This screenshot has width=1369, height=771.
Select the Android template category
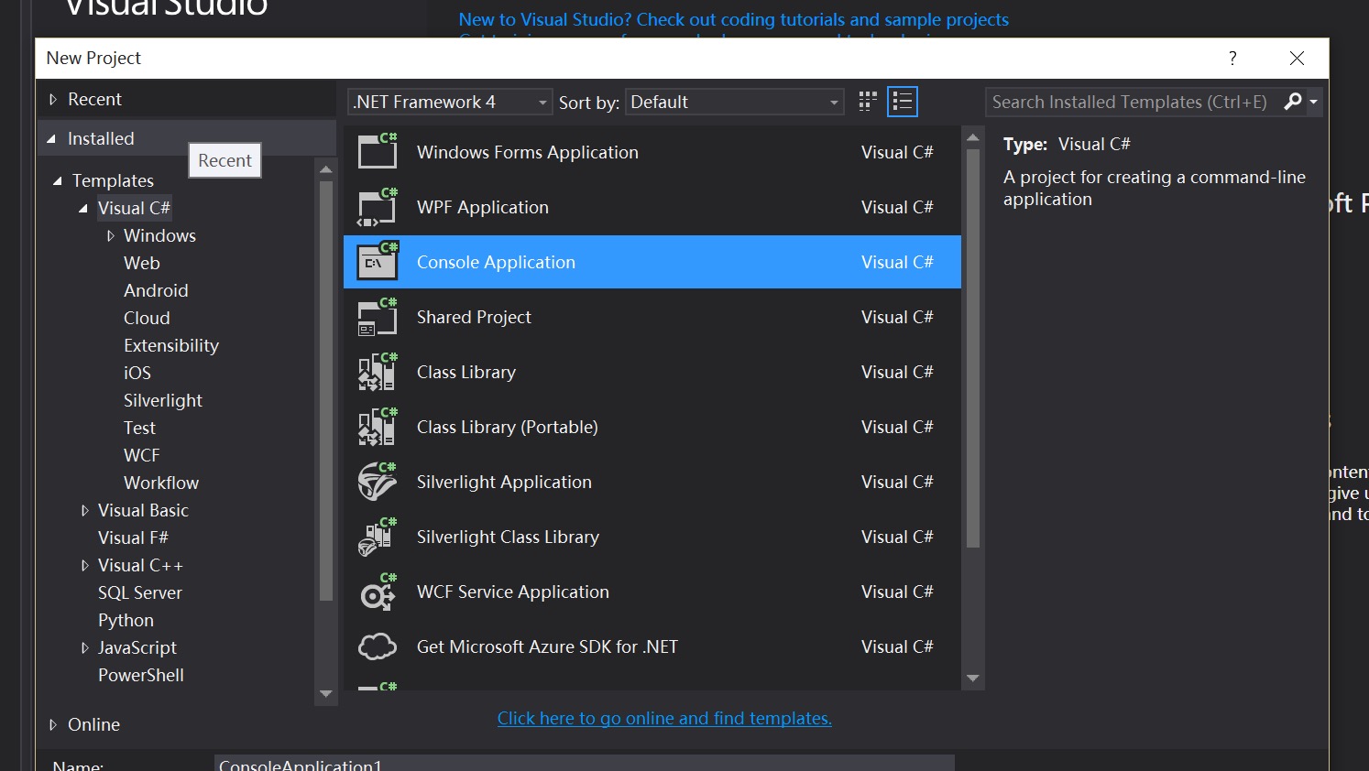point(156,290)
